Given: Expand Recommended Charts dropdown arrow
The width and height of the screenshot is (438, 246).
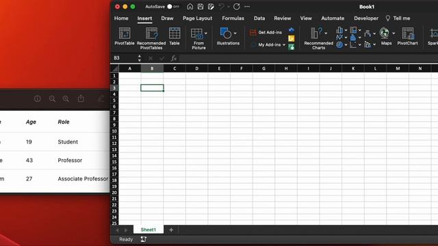Looking at the screenshot, I should (326, 33).
